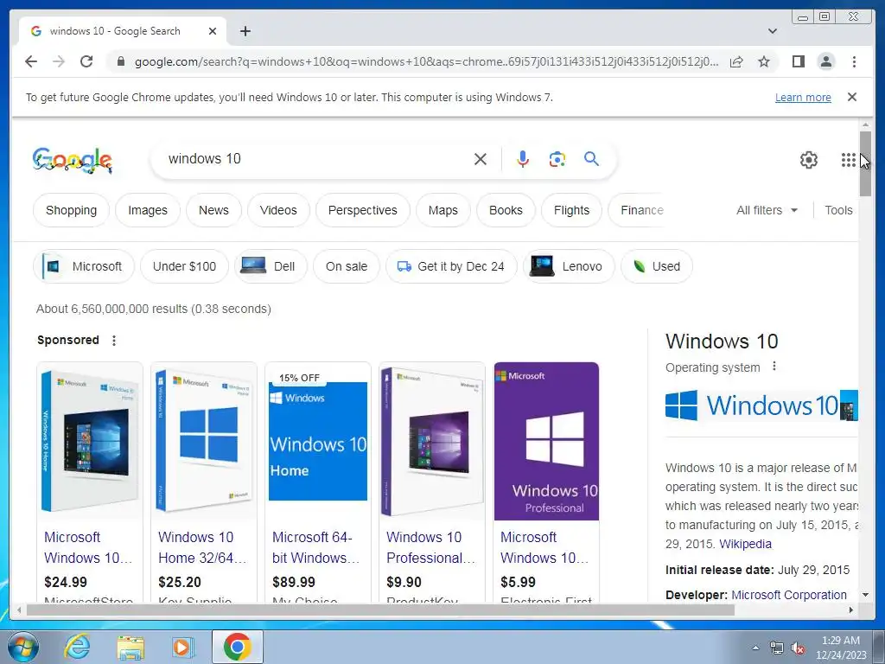
Task: Open the Flights results tab
Action: tap(571, 210)
